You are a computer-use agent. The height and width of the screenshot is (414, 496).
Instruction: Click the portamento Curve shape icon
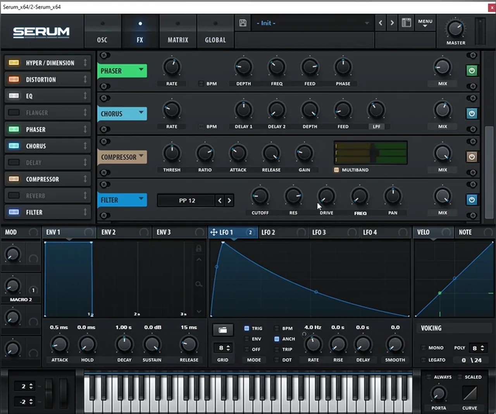[470, 393]
